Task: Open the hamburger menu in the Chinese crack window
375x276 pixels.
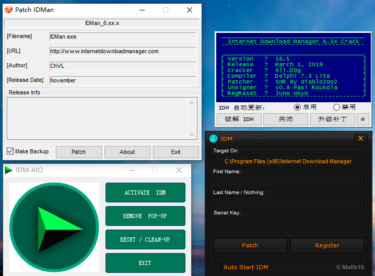Action: pos(363,119)
